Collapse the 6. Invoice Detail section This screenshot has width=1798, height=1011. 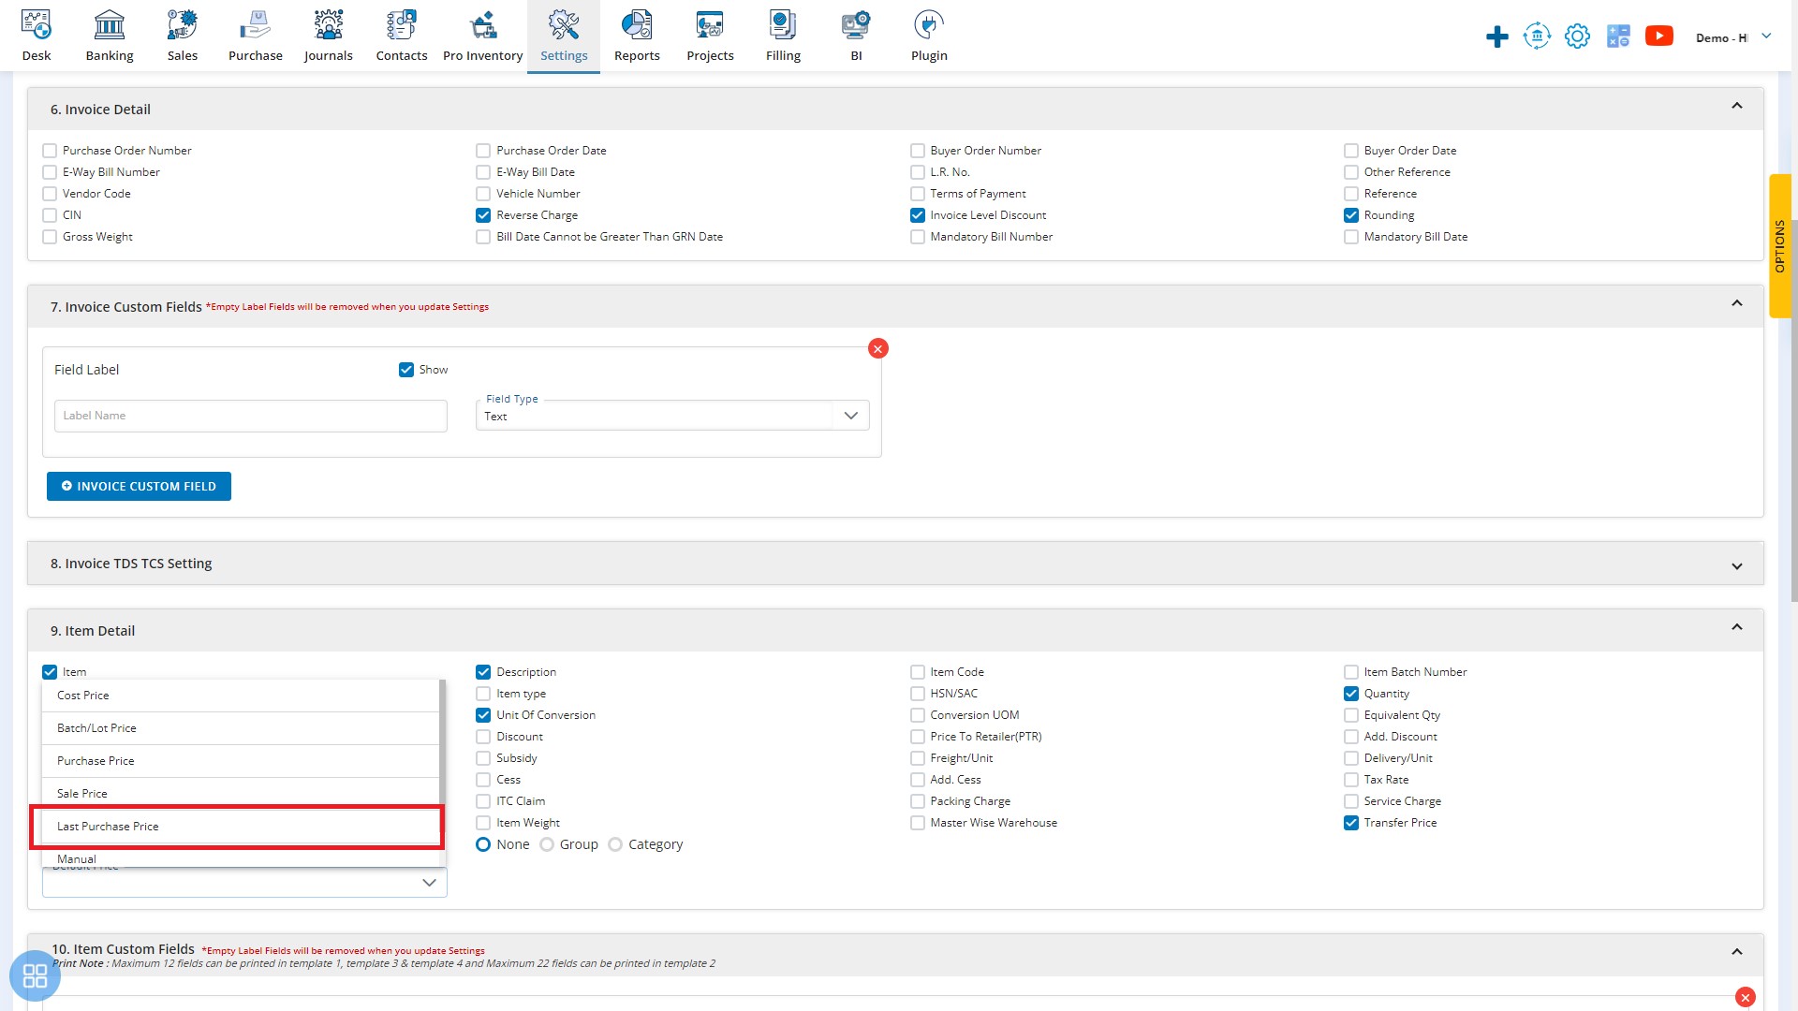1737,106
